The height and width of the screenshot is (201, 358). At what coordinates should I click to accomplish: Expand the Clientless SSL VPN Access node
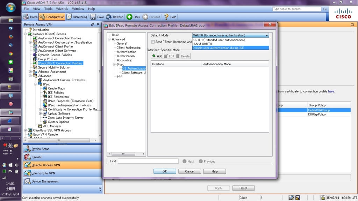pyautogui.click(x=25, y=131)
